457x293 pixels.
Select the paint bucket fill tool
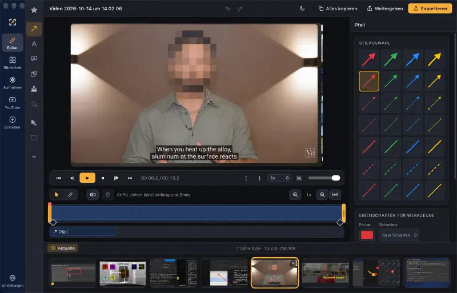pyautogui.click(x=34, y=104)
